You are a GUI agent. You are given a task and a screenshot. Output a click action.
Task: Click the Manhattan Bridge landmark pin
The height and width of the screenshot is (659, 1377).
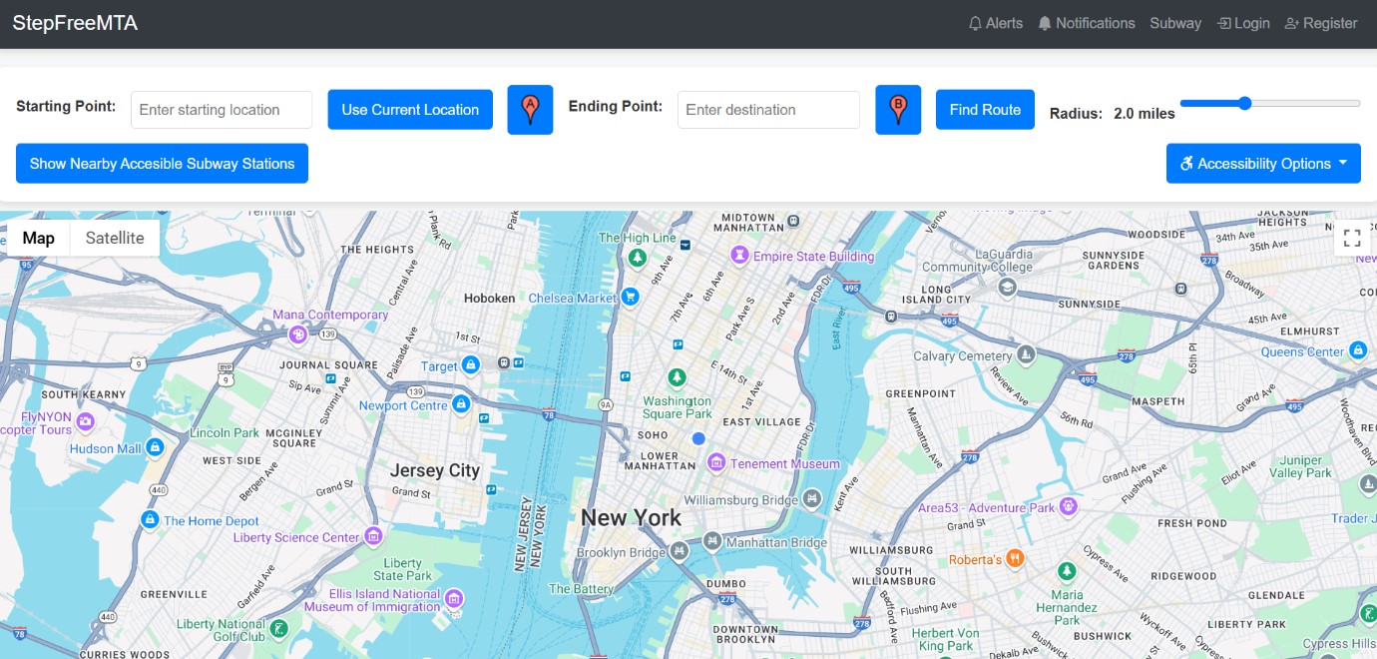click(x=711, y=542)
